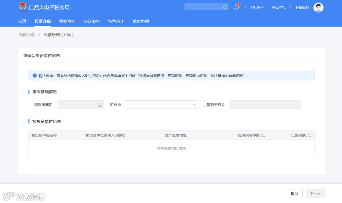Select the 我要办税 tab
342x203 pixels.
click(42, 21)
